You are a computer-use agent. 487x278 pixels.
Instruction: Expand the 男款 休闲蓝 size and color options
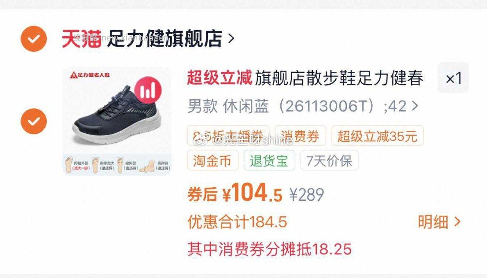coord(303,106)
